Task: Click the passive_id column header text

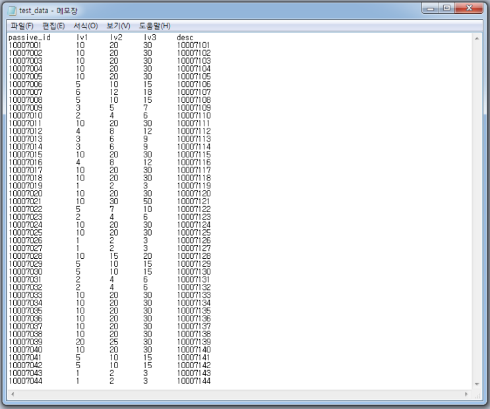Action: tap(30, 38)
